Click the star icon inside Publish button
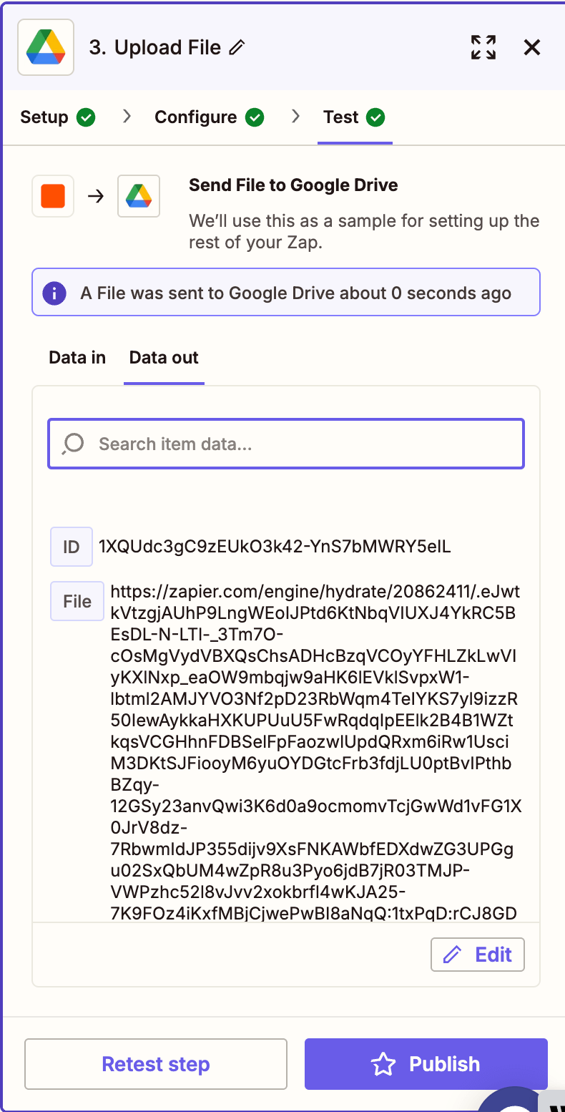565x1112 pixels. coord(385,1064)
